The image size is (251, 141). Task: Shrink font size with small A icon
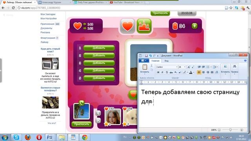pos(193,67)
